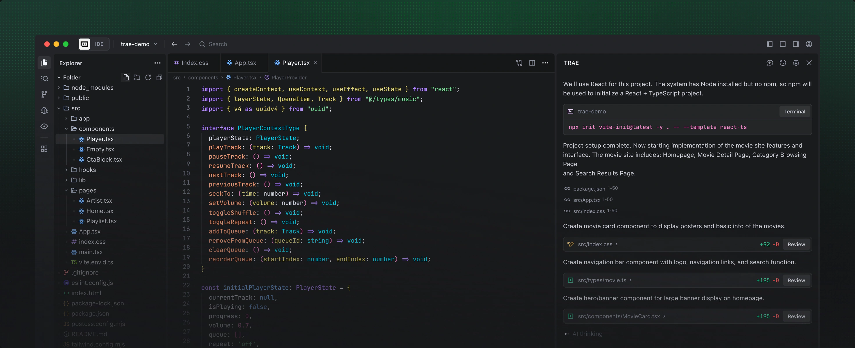The image size is (855, 348).
Task: Open the remote preview icon in activity bar
Action: point(44,126)
